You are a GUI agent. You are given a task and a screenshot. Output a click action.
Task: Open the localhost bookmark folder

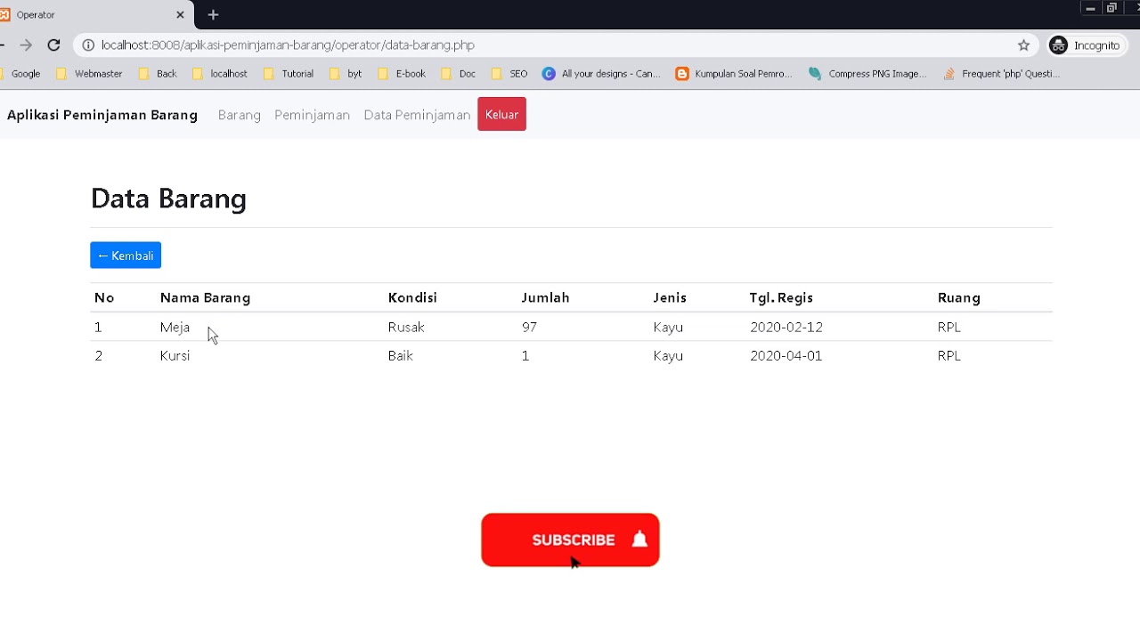220,74
